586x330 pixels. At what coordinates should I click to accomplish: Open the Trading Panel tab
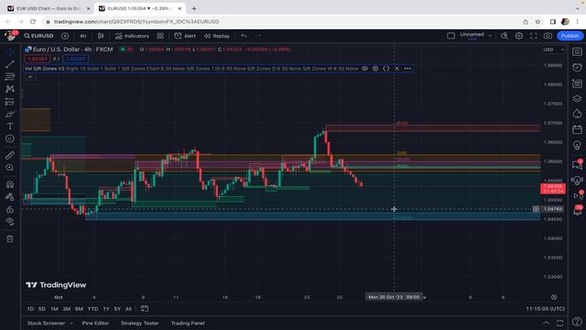tap(188, 323)
